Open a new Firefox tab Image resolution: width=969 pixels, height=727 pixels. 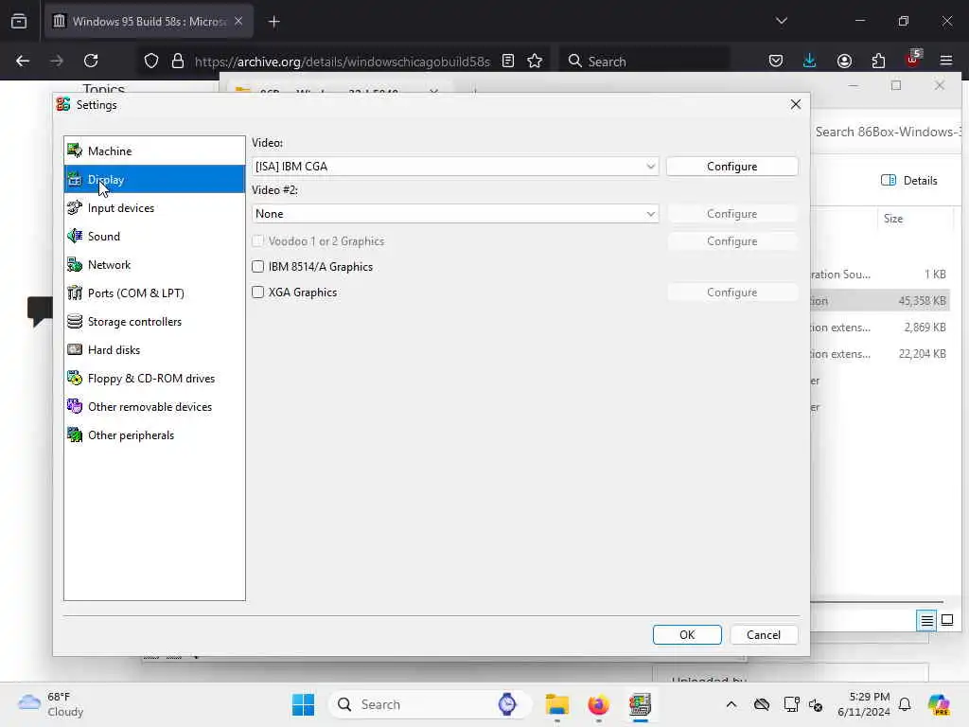274,22
